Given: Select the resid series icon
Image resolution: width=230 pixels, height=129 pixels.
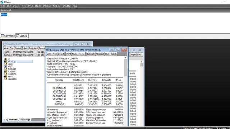Looking at the screenshot, I should click(5, 76).
